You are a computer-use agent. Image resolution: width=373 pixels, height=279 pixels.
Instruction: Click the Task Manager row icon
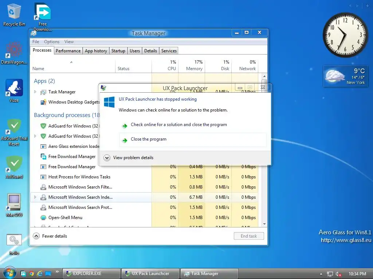click(x=43, y=92)
